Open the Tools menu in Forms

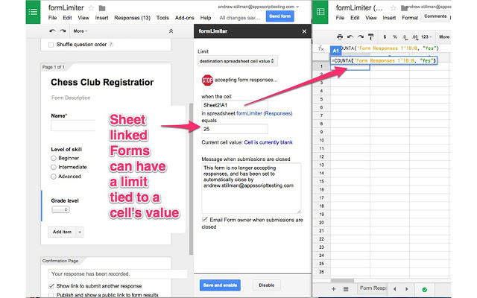coord(162,18)
